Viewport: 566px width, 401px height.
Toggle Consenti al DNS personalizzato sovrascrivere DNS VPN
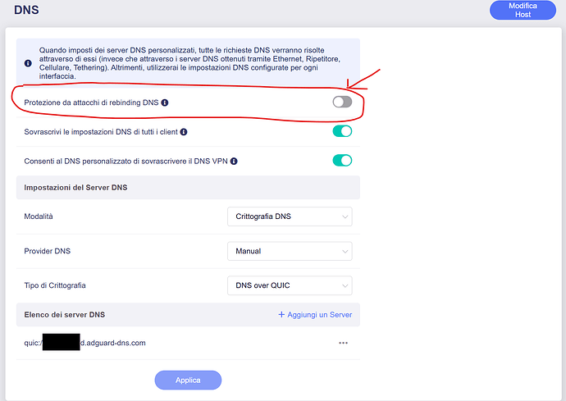pos(342,160)
